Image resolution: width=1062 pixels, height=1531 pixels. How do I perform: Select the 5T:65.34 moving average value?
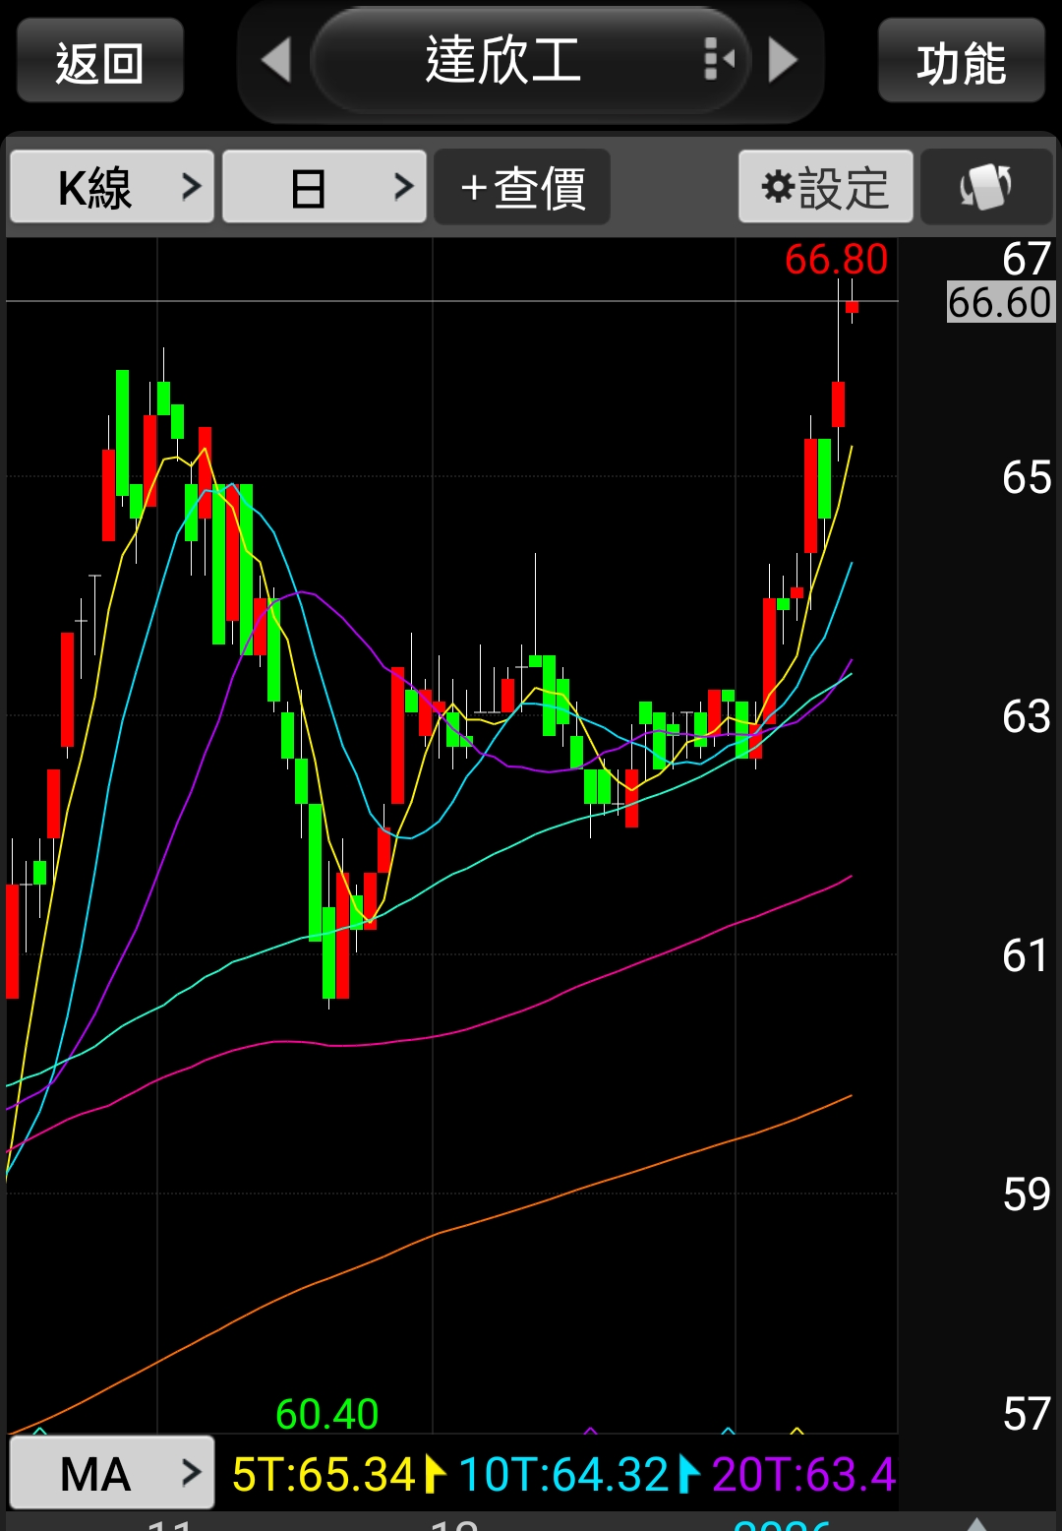[x=324, y=1475]
